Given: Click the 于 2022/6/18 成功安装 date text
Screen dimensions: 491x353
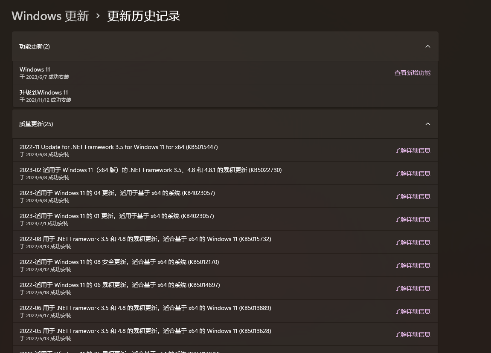Looking at the screenshot, I should tap(45, 293).
